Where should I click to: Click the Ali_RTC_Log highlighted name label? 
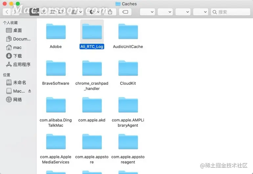tap(92, 47)
